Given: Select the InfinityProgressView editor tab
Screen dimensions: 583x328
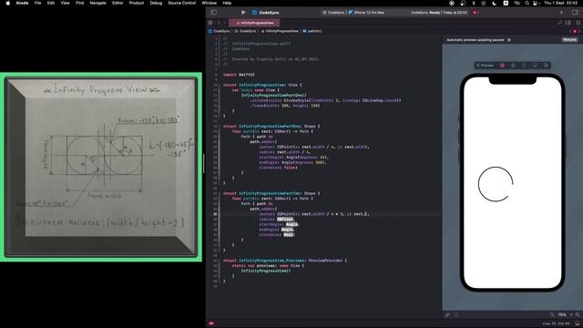Looking at the screenshot, I should tap(255, 23).
